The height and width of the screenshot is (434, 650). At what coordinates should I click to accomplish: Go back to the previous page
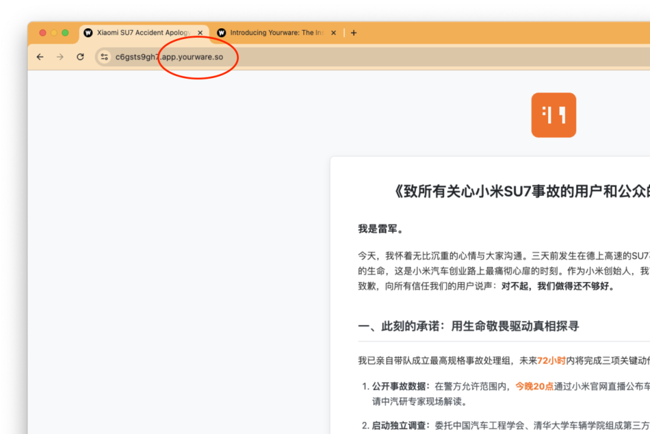pos(40,57)
